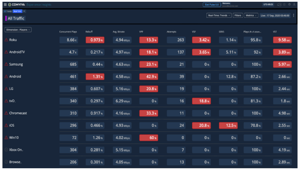Click iOS's red 12.5% EBVS value
This screenshot has width=300, height=170.
pyautogui.click(x=228, y=126)
